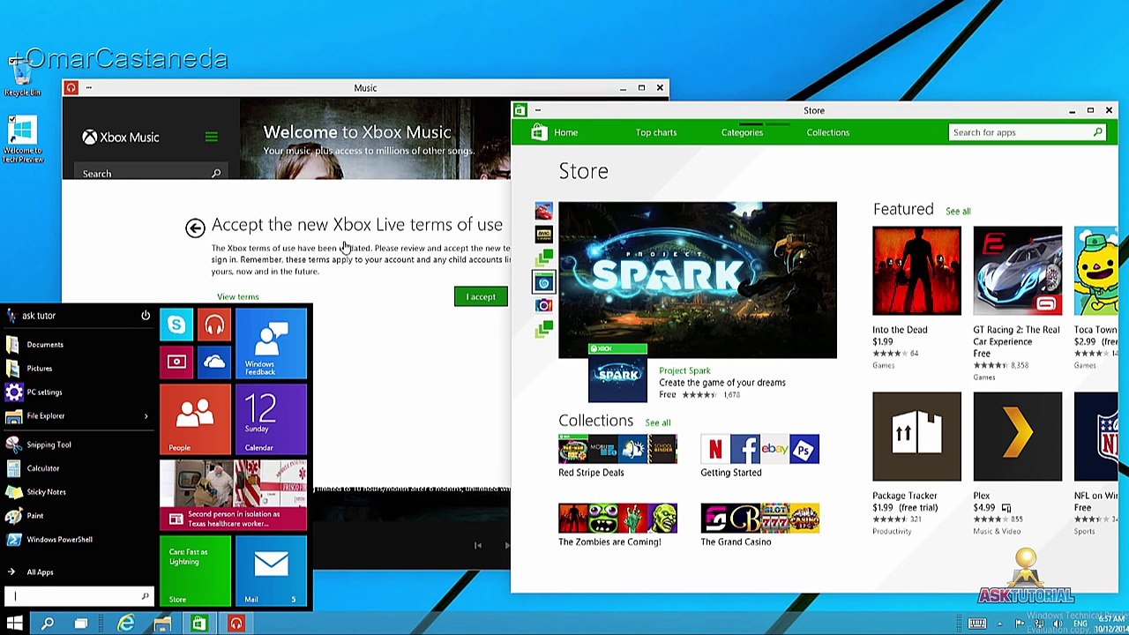Click See all next to Collections
Image resolution: width=1129 pixels, height=635 pixels.
[658, 423]
